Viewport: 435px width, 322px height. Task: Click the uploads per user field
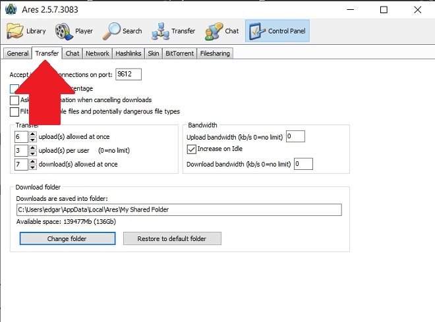pos(21,151)
